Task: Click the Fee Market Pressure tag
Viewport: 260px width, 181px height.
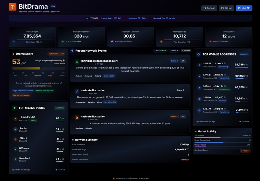Action: pos(21,95)
